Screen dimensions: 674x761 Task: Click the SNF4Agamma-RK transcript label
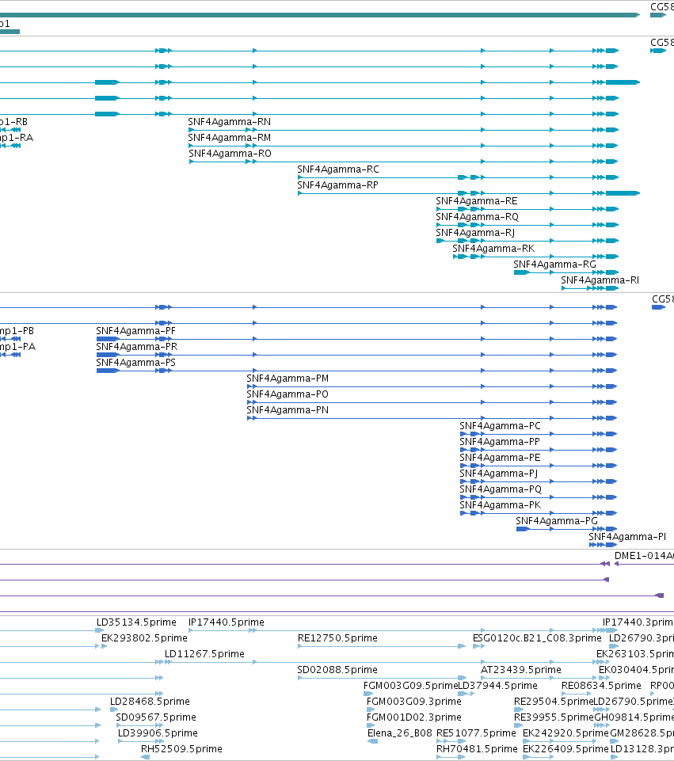493,249
